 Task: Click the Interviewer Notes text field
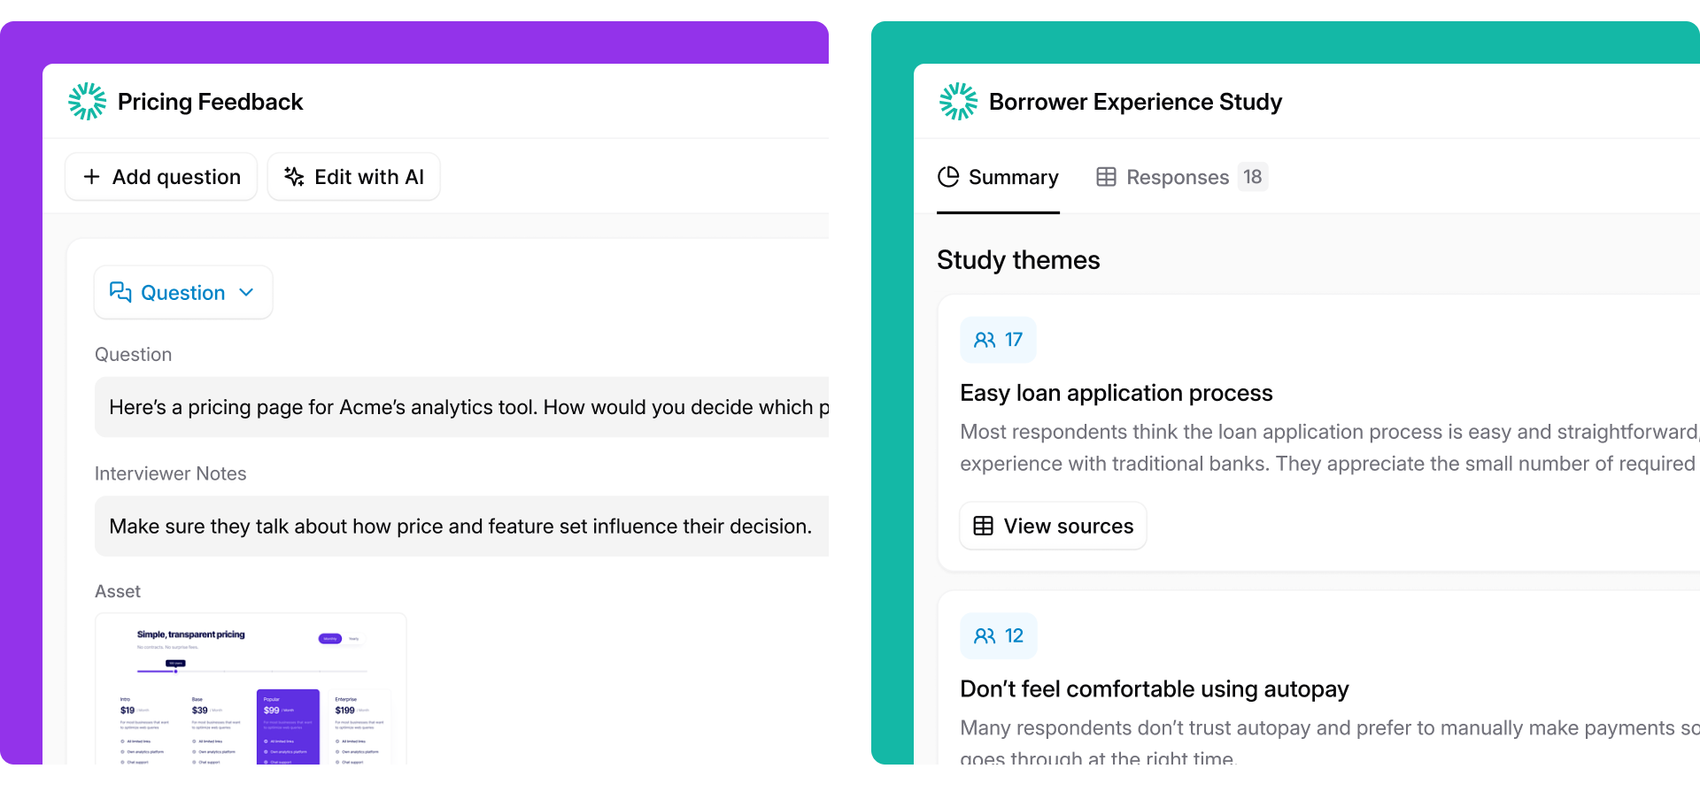[x=461, y=526]
